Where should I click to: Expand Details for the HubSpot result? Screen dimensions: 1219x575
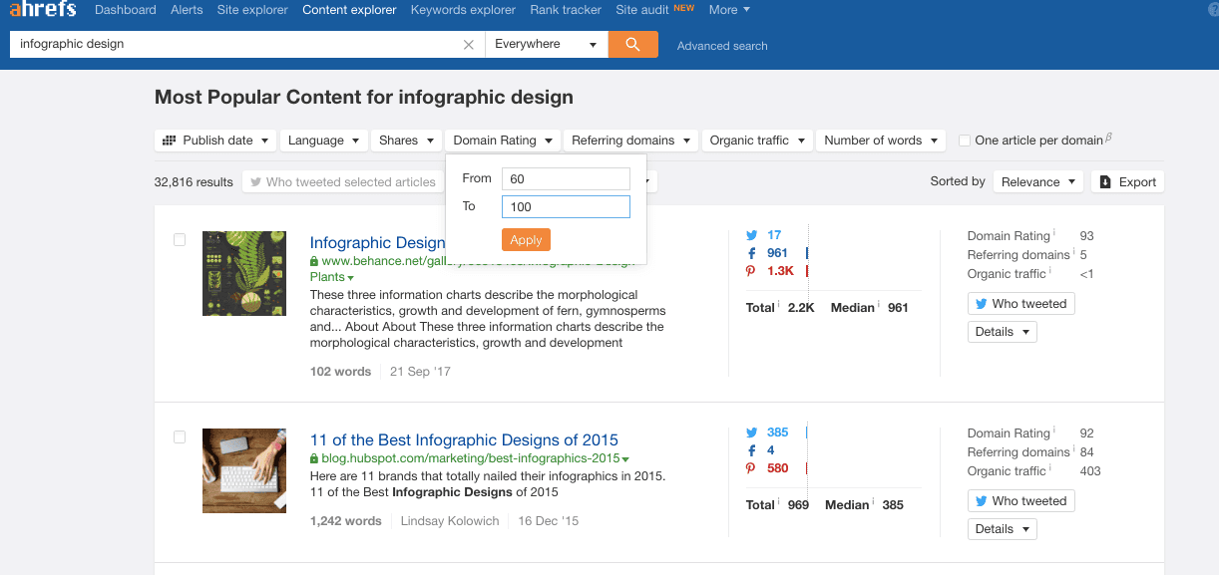(1003, 529)
